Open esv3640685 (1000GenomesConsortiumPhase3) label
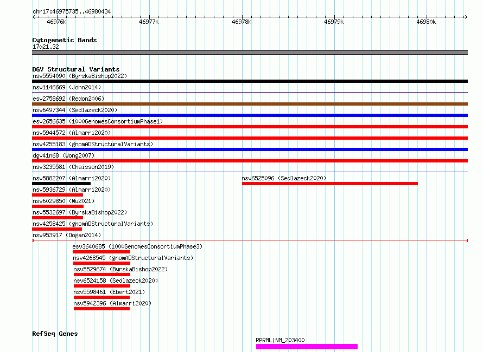Image resolution: width=483 pixels, height=352 pixels. (x=137, y=246)
